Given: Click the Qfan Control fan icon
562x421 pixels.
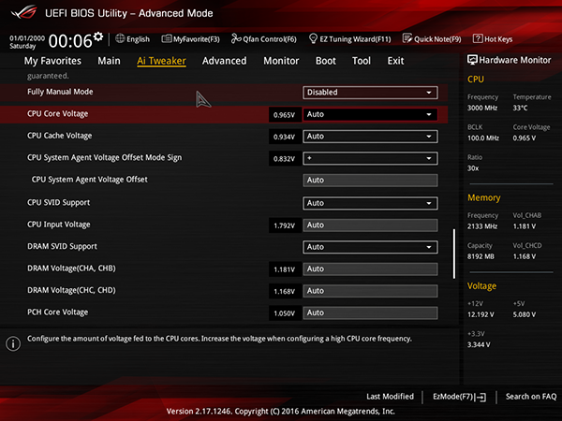Looking at the screenshot, I should [236, 38].
